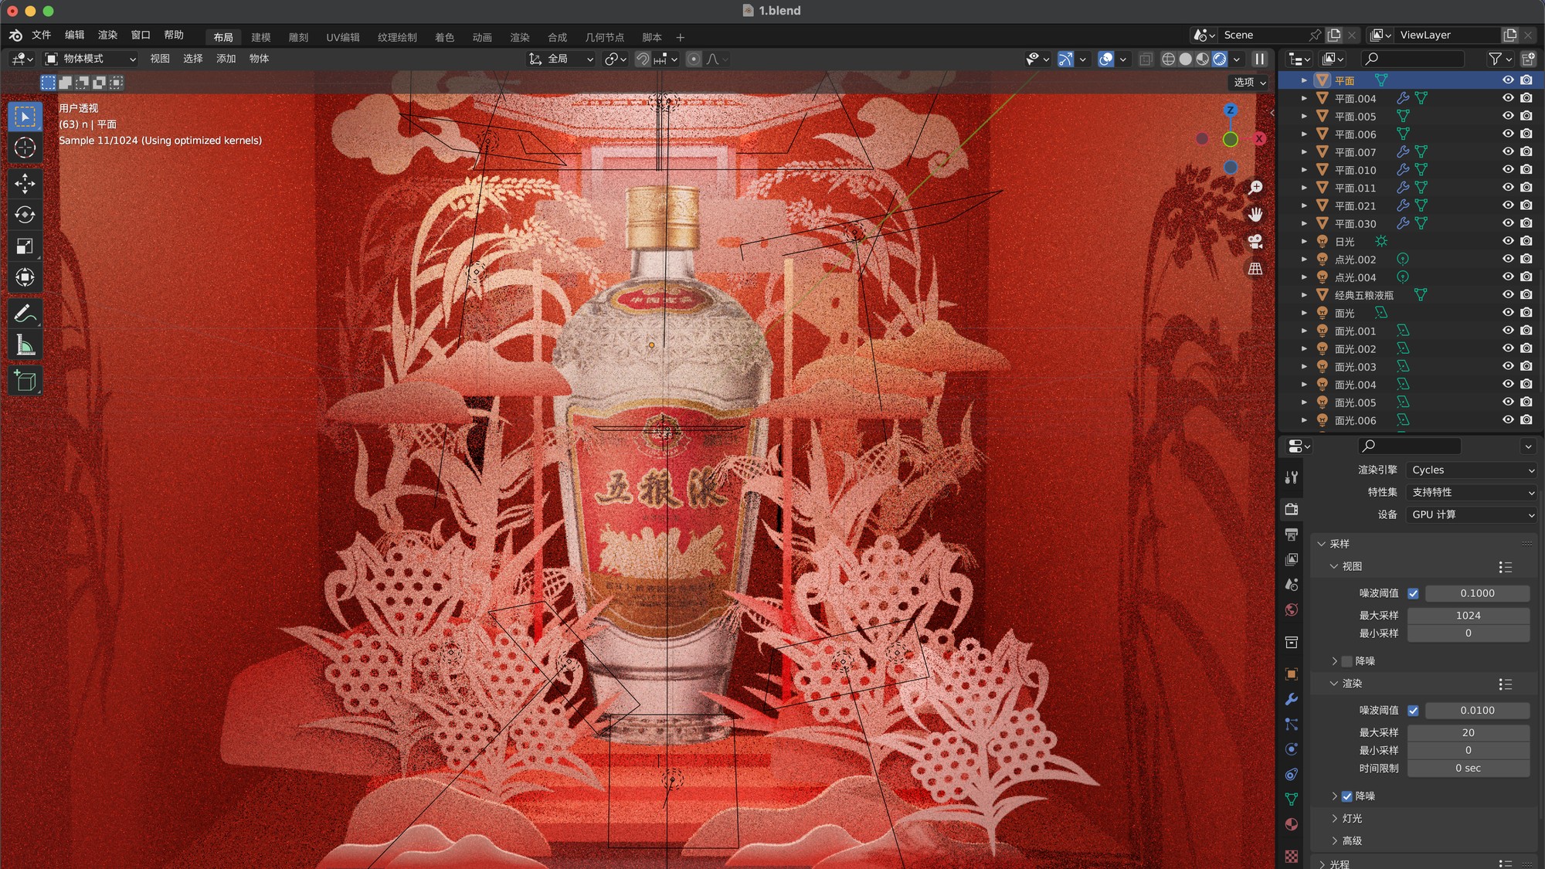Click the Blender logo menu icon
This screenshot has width=1545, height=869.
[15, 36]
